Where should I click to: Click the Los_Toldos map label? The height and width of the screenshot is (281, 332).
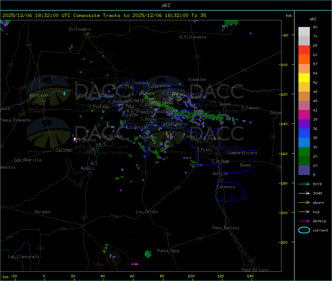pyautogui.click(x=147, y=212)
